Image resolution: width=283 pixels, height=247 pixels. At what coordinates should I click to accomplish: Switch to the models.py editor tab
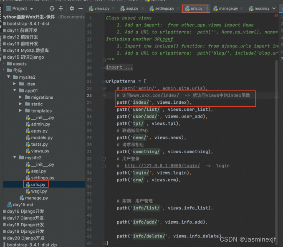tap(259, 8)
